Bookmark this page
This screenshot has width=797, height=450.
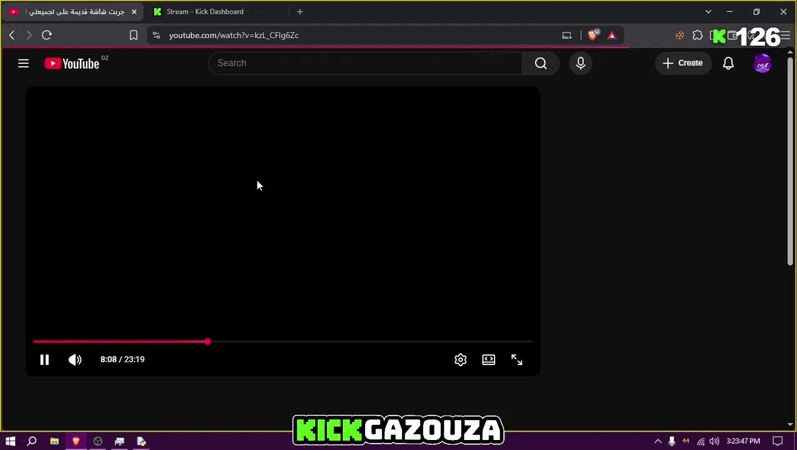133,36
